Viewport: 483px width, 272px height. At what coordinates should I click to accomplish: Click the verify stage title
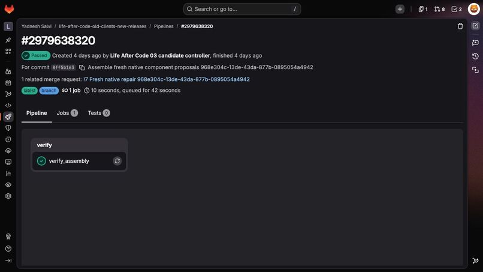(x=44, y=145)
